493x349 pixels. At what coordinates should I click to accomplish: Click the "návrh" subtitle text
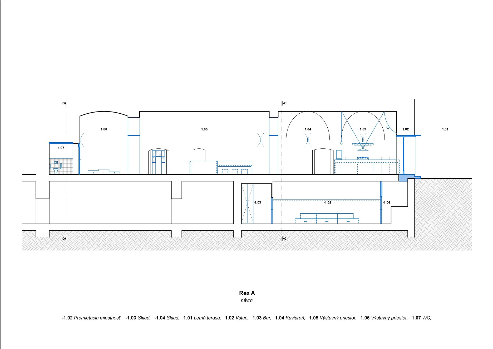coord(246,300)
